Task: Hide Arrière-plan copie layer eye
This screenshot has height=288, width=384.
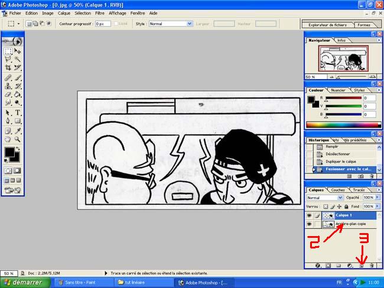Action: [310, 224]
